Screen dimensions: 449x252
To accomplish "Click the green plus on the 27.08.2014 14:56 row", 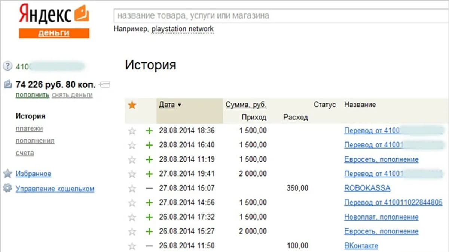I will click(x=149, y=203).
